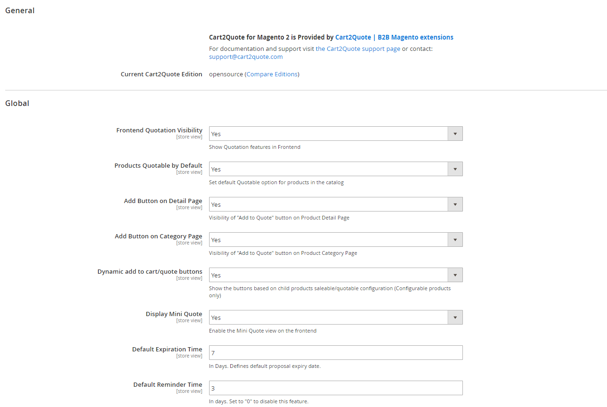The image size is (607, 407).
Task: Click the support@cart2quote.com email link
Action: [x=246, y=57]
